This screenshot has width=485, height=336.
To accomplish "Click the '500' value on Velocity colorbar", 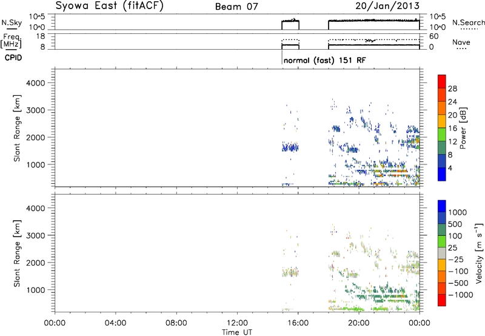I will [455, 224].
